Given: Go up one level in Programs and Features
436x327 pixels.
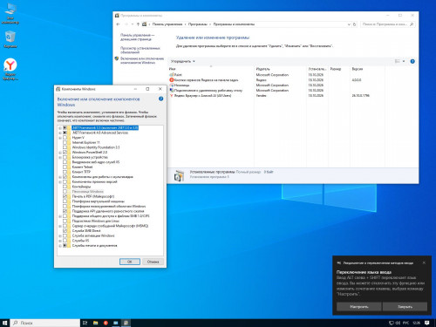Looking at the screenshot, I should tap(138, 24).
